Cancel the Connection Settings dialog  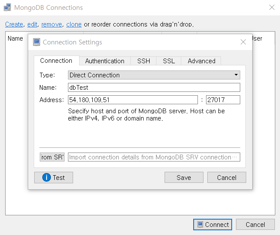pos(227,178)
